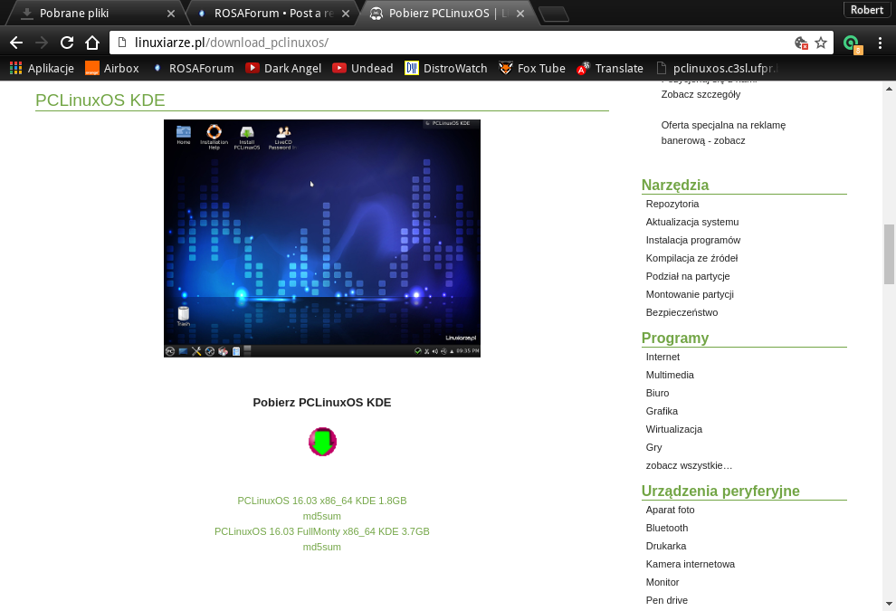Open the Undead YouTube bookmark
Viewport: 896px width, 611px height.
coord(363,69)
